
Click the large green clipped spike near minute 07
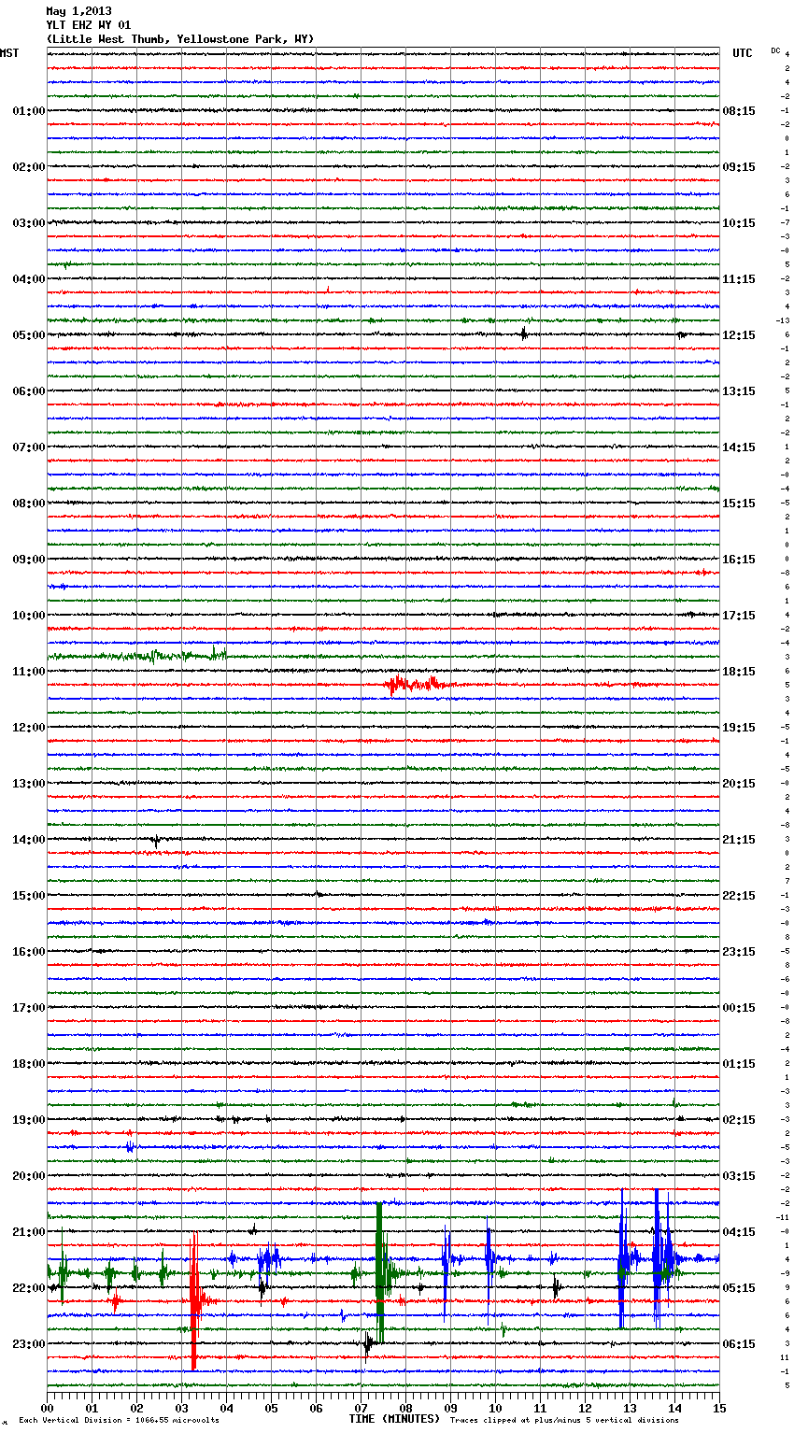(380, 1272)
